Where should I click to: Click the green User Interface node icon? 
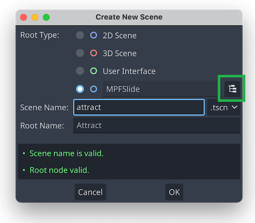[93, 71]
